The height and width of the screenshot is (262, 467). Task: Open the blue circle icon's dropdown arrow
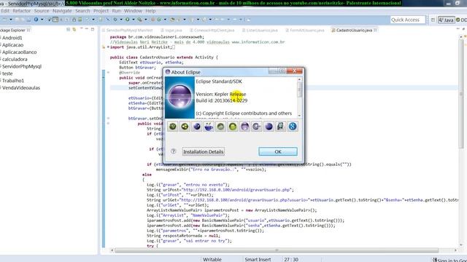coord(42,20)
